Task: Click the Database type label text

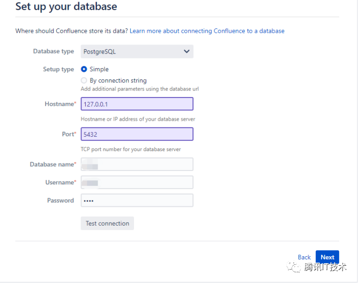Action: point(54,51)
